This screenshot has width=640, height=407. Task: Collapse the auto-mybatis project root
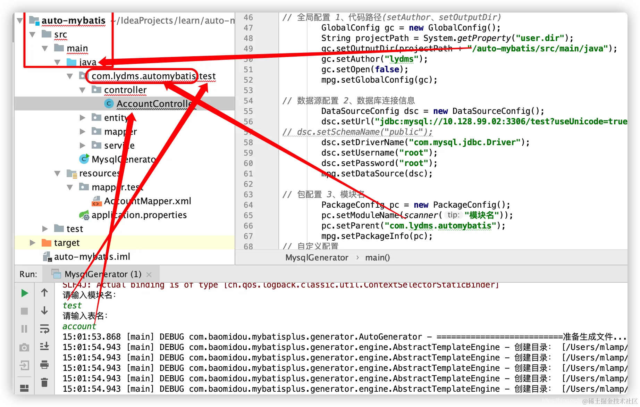(x=20, y=20)
